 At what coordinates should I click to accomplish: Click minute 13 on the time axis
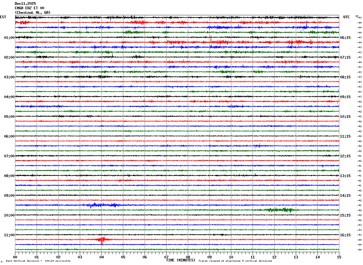[x=296, y=257]
